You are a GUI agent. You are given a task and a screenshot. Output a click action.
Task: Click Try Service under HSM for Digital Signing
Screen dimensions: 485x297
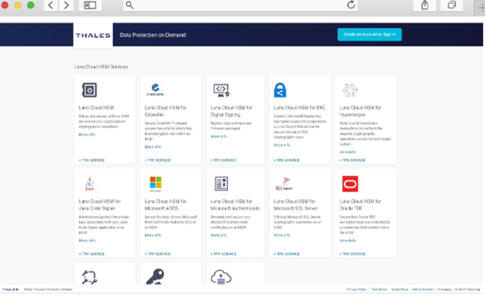(x=224, y=160)
